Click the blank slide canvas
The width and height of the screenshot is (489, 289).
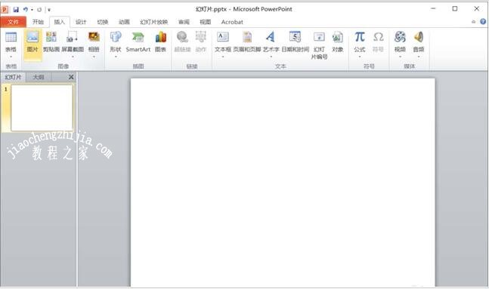[x=283, y=182]
